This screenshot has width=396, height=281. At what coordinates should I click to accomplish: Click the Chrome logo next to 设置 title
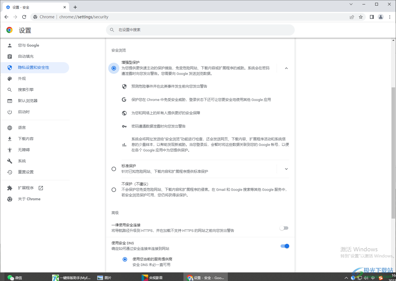pos(9,30)
